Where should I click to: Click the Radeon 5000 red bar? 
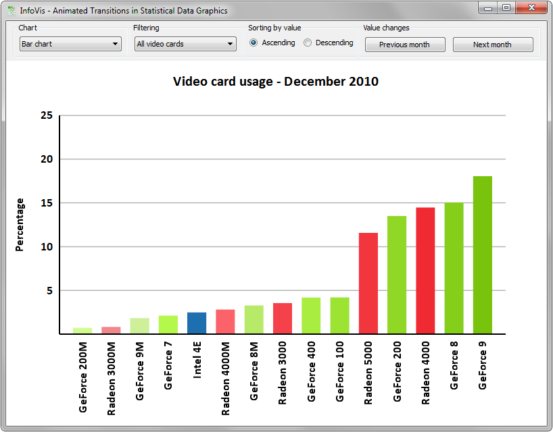[x=368, y=283]
